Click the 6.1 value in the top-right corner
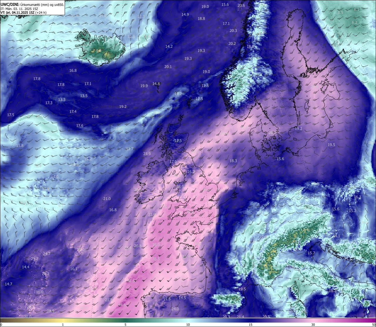Image resolution: width=376 pixels, height=327 pixels. point(357,10)
